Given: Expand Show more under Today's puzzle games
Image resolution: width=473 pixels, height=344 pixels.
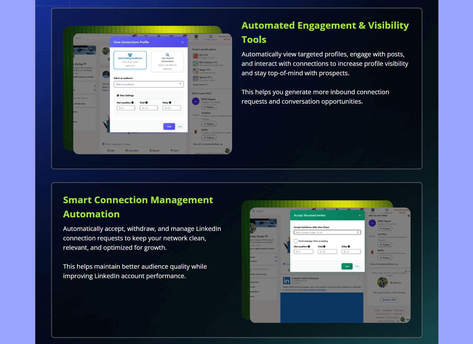Looking at the screenshot, I should [200, 85].
